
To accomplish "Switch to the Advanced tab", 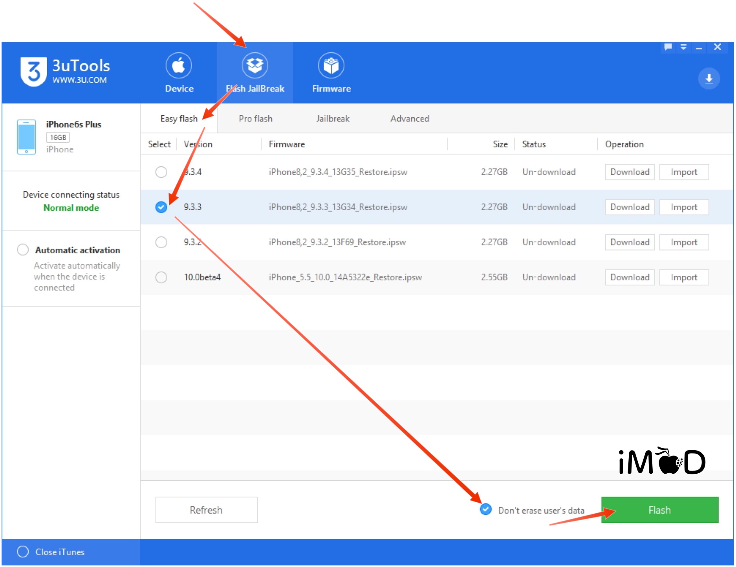I will 410,118.
